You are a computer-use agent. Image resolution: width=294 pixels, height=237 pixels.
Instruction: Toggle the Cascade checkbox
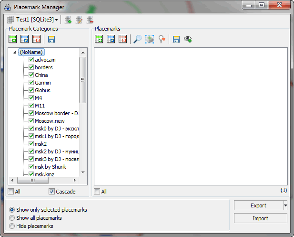point(52,192)
